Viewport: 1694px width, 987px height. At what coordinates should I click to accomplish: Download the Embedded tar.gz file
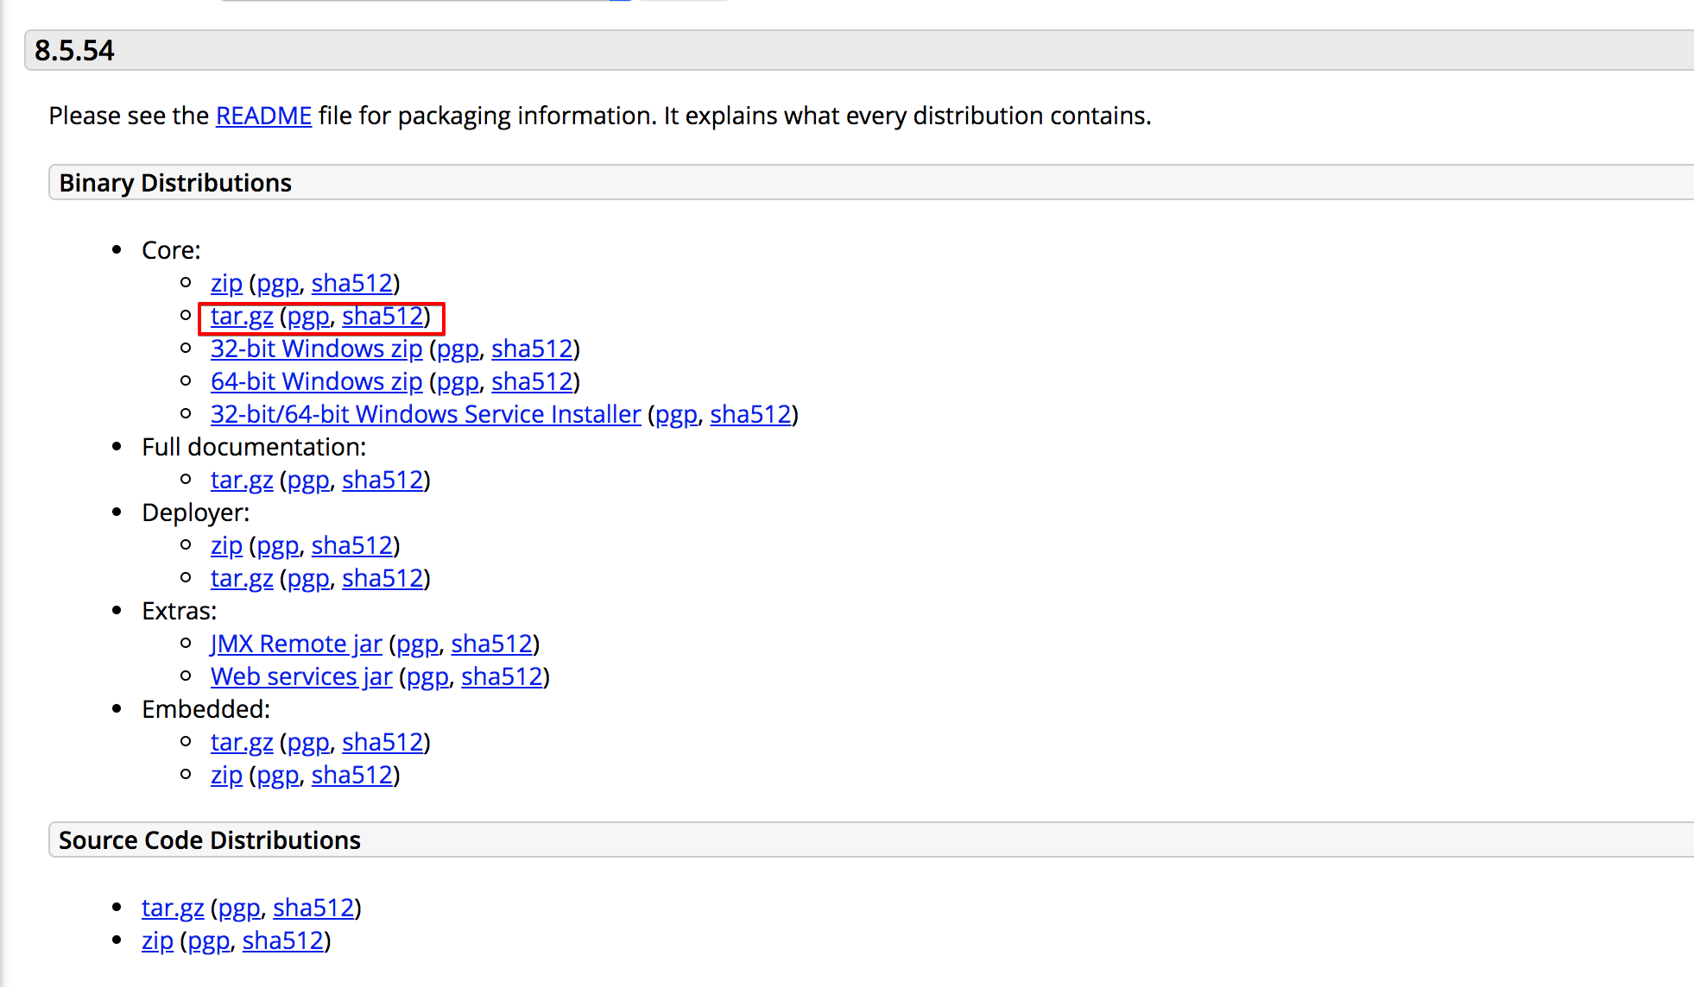click(x=242, y=742)
